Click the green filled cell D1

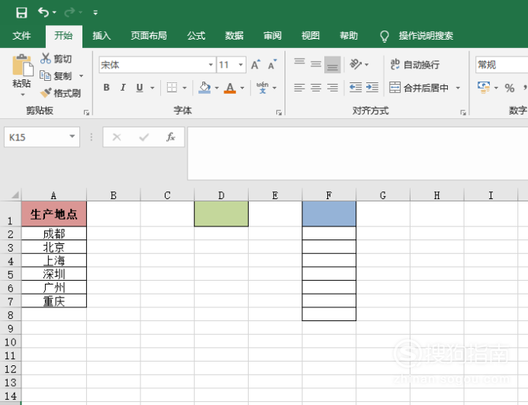coord(221,214)
